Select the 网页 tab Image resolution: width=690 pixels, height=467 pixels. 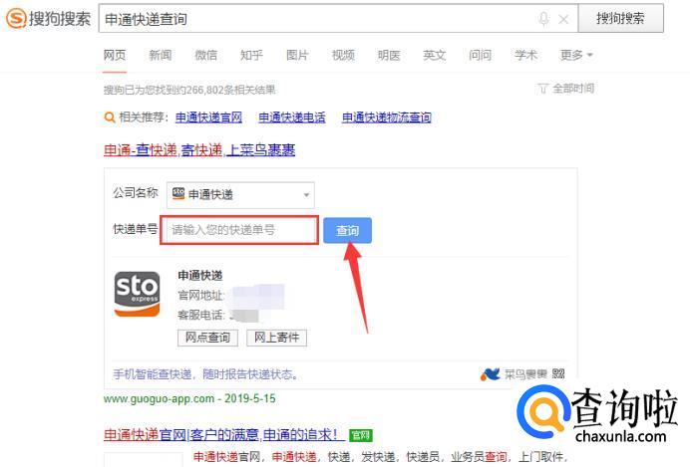tap(115, 56)
